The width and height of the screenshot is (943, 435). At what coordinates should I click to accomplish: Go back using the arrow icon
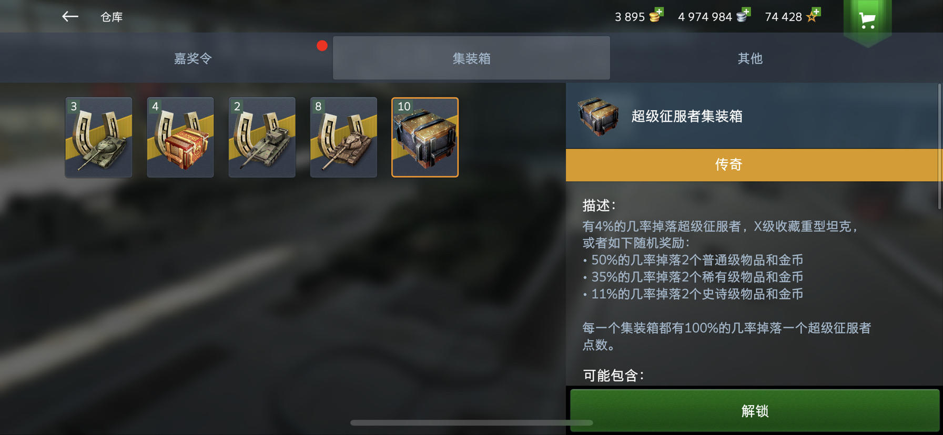[70, 17]
